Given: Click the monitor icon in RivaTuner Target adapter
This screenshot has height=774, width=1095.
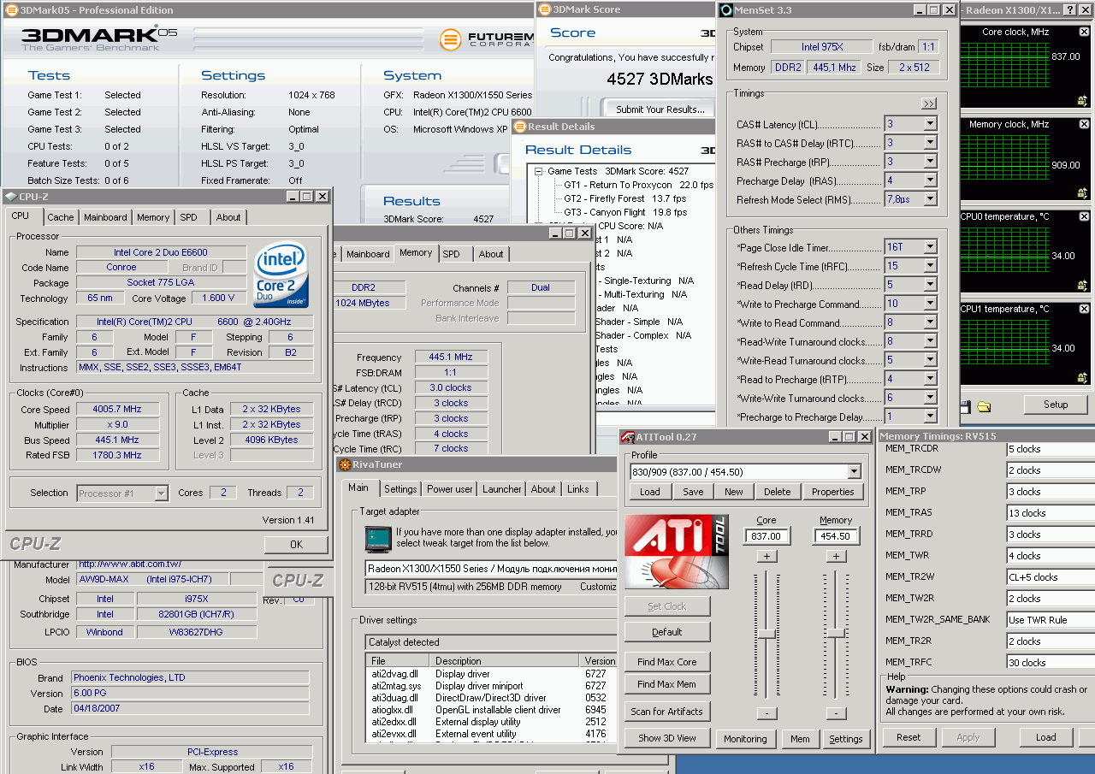Looking at the screenshot, I should click(377, 538).
